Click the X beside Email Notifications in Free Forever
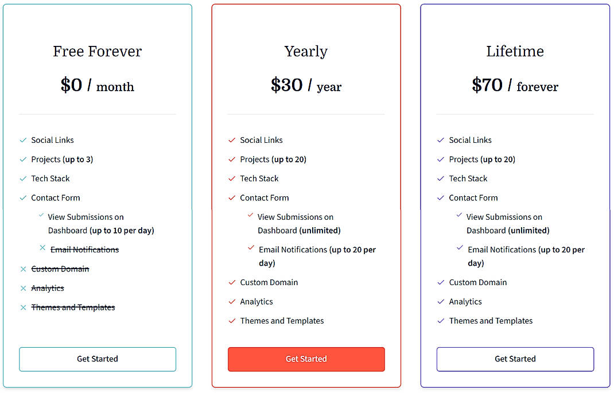614x393 pixels. [42, 249]
